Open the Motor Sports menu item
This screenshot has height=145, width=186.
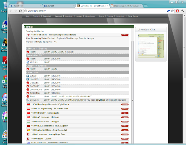click(x=90, y=16)
